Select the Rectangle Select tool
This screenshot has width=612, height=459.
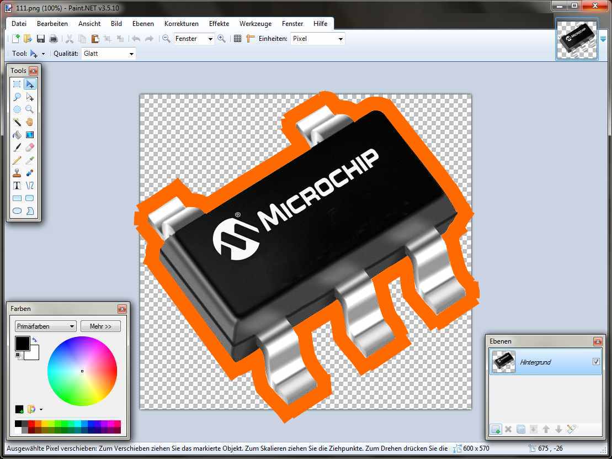[17, 84]
